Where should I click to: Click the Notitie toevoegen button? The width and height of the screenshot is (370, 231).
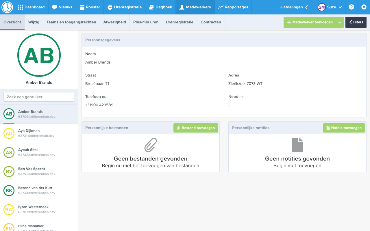344,128
